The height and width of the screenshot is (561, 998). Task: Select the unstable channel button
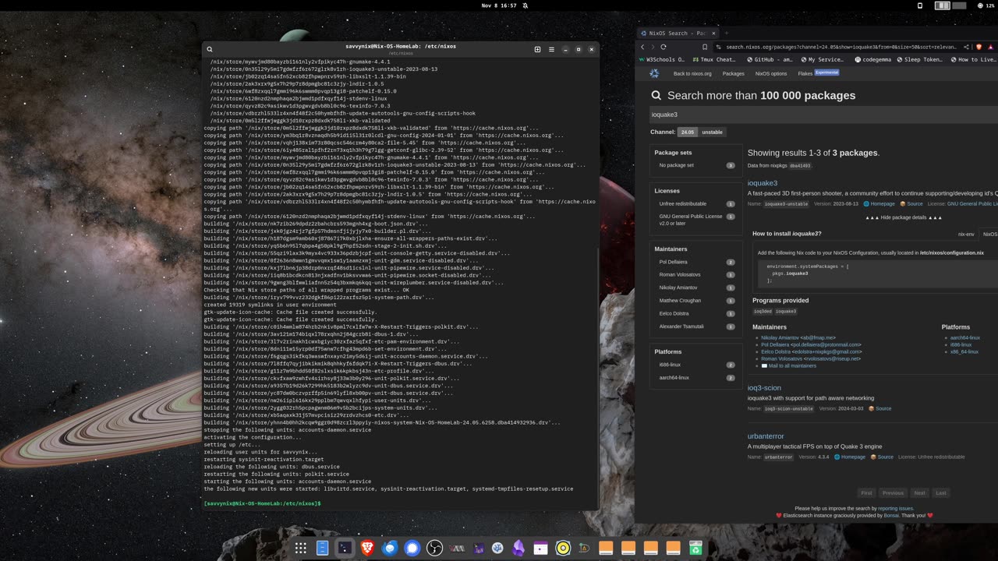coord(712,132)
